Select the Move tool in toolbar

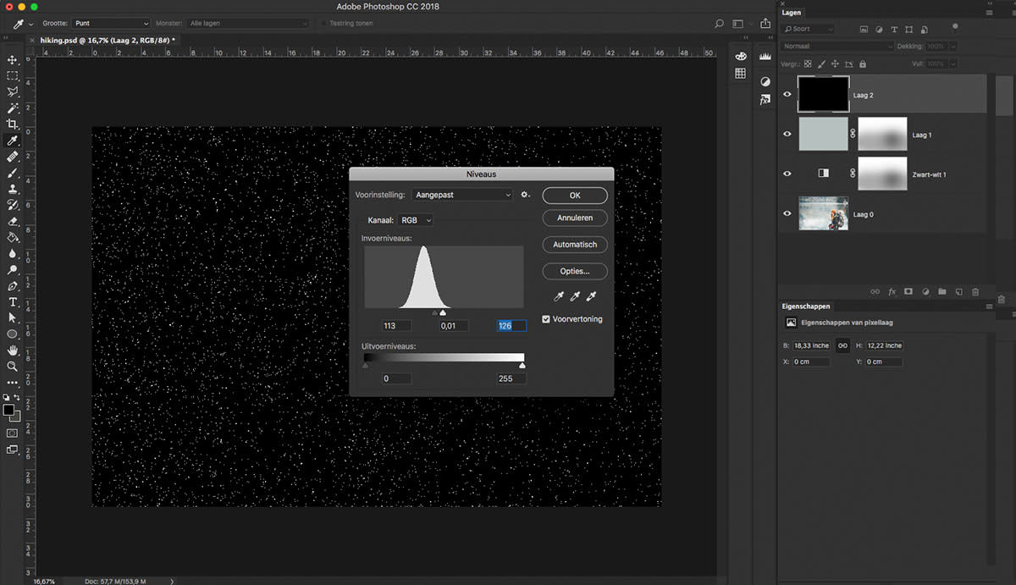13,60
